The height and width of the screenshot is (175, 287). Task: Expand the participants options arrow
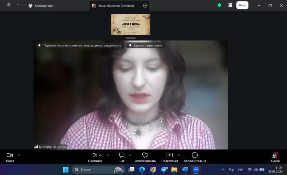(x=108, y=155)
